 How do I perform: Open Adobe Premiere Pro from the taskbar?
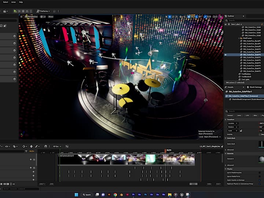click(x=133, y=195)
